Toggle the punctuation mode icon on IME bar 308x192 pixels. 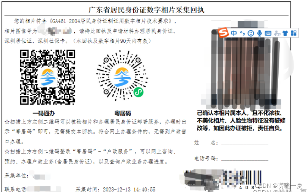point(242,34)
